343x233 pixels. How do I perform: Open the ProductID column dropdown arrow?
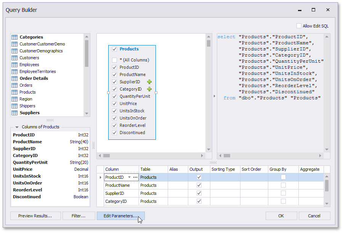[x=129, y=177]
